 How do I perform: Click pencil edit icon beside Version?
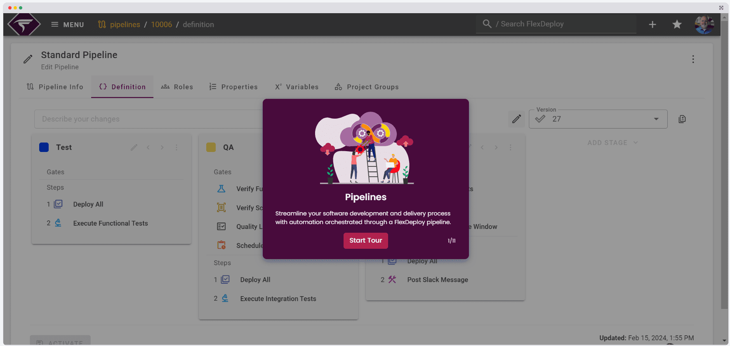516,119
